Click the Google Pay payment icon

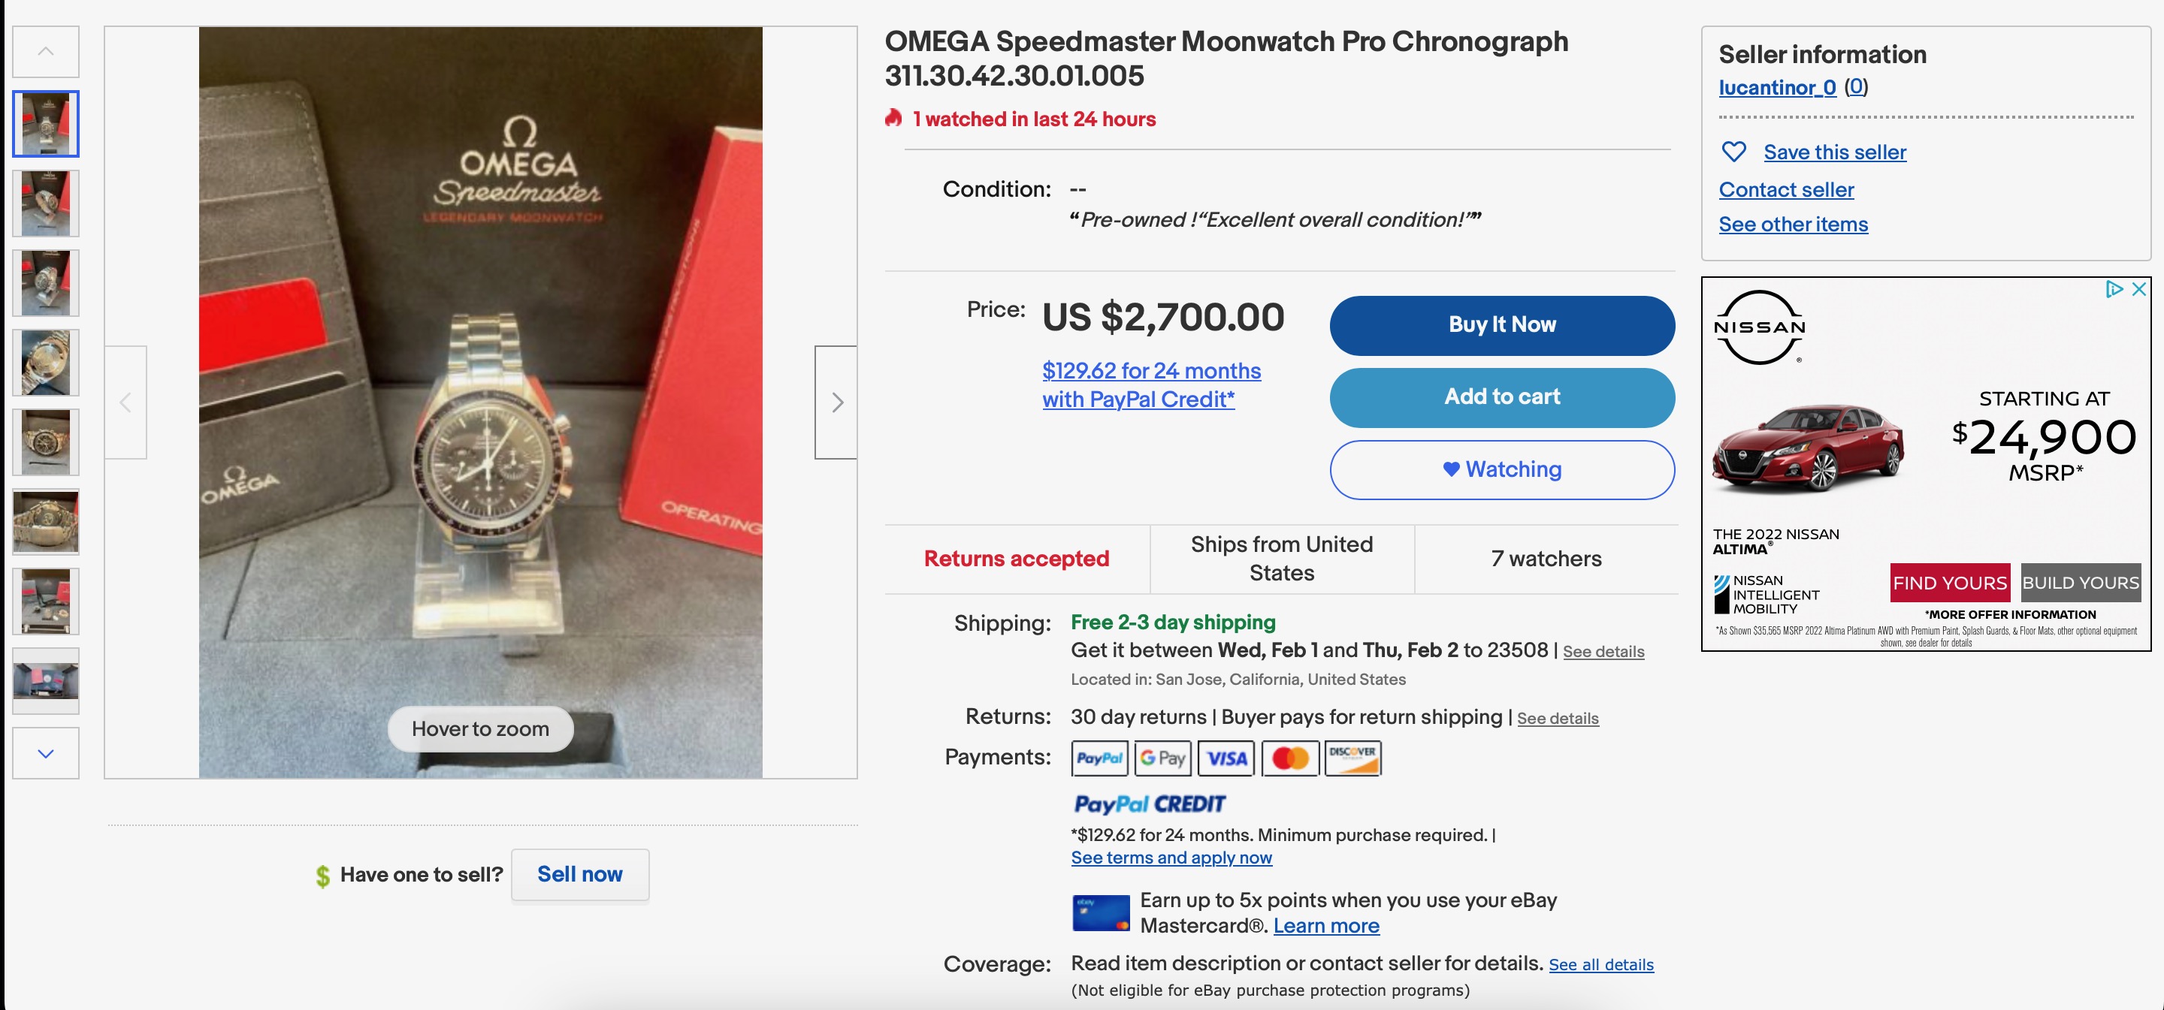[1162, 758]
